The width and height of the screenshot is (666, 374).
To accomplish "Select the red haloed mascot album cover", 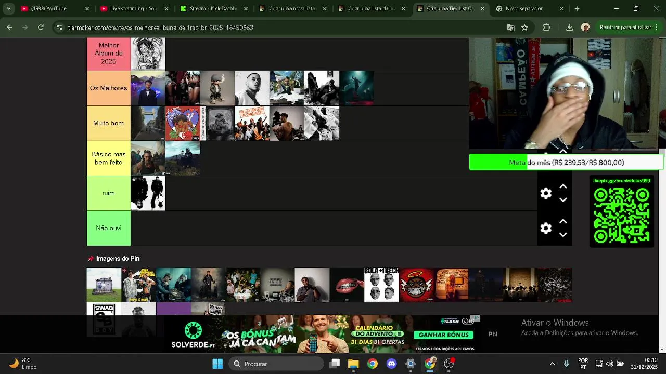I will [416, 285].
